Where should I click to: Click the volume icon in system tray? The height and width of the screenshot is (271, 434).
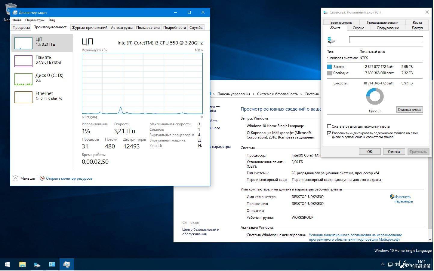click(397, 264)
